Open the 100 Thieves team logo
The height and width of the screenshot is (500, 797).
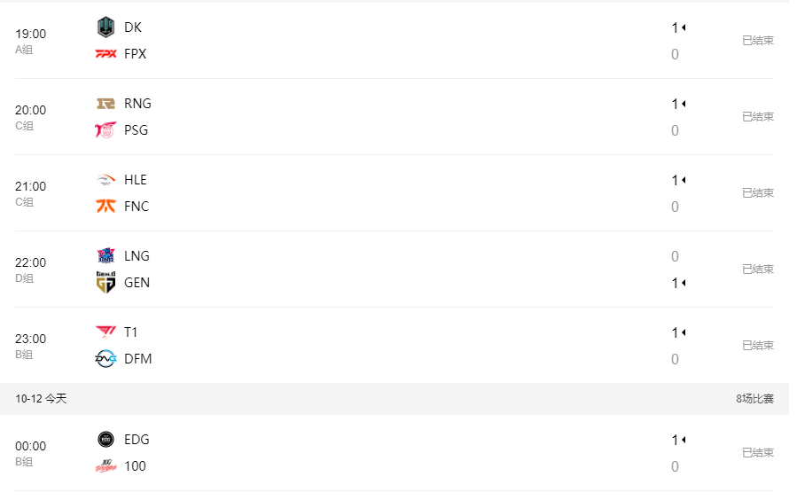(x=105, y=465)
